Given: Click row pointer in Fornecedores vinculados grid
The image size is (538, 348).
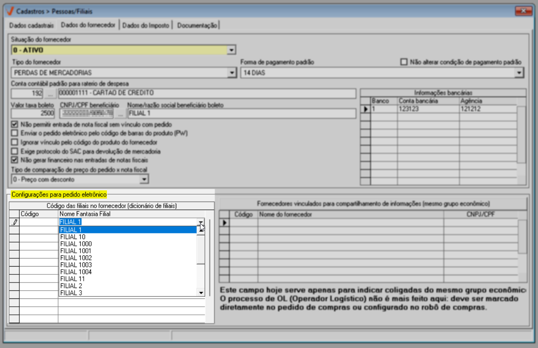Looking at the screenshot, I should tap(224, 223).
